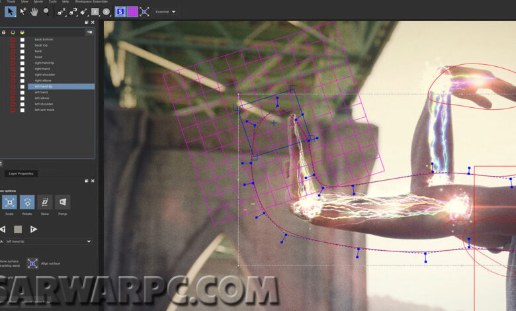Click the lock column header icon
The height and width of the screenshot is (311, 516).
coord(3,32)
